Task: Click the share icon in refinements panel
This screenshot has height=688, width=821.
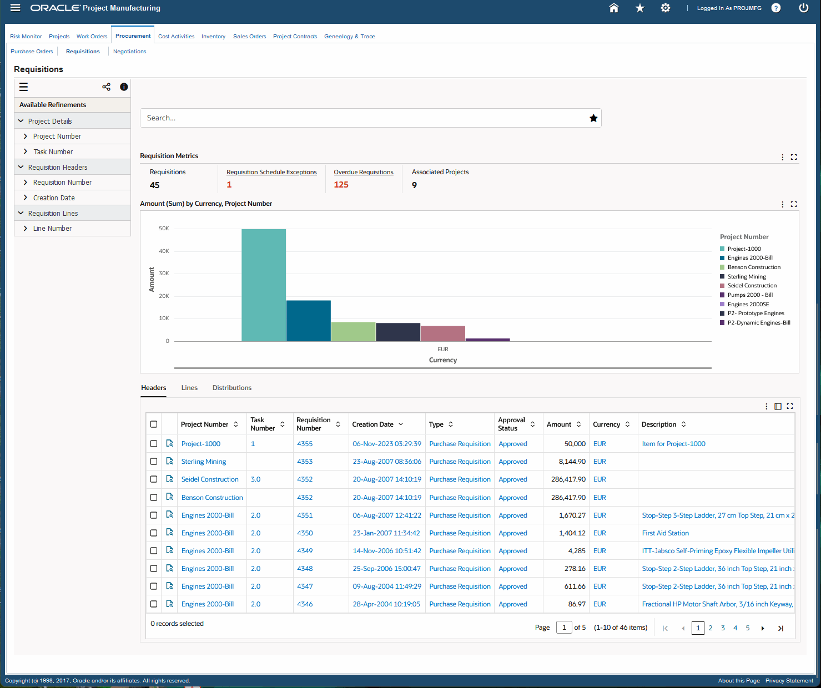Action: tap(107, 87)
